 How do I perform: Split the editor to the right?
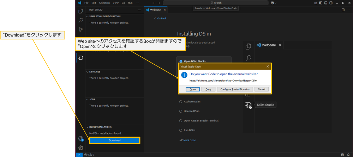click(x=343, y=10)
